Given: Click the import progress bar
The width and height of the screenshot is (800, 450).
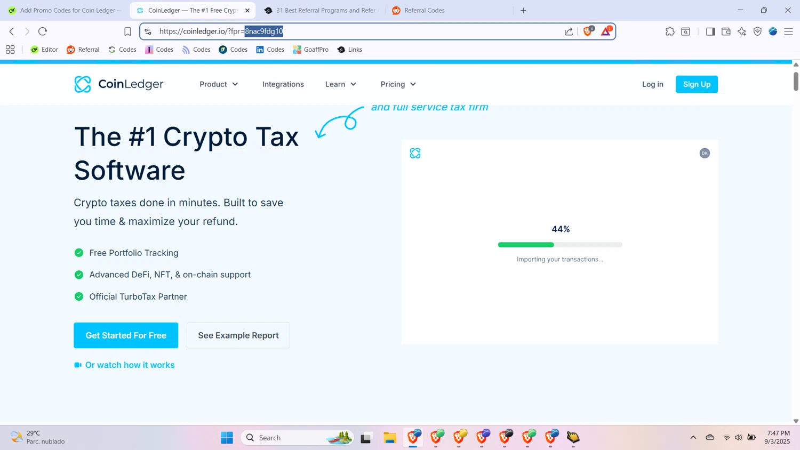Looking at the screenshot, I should (x=560, y=245).
